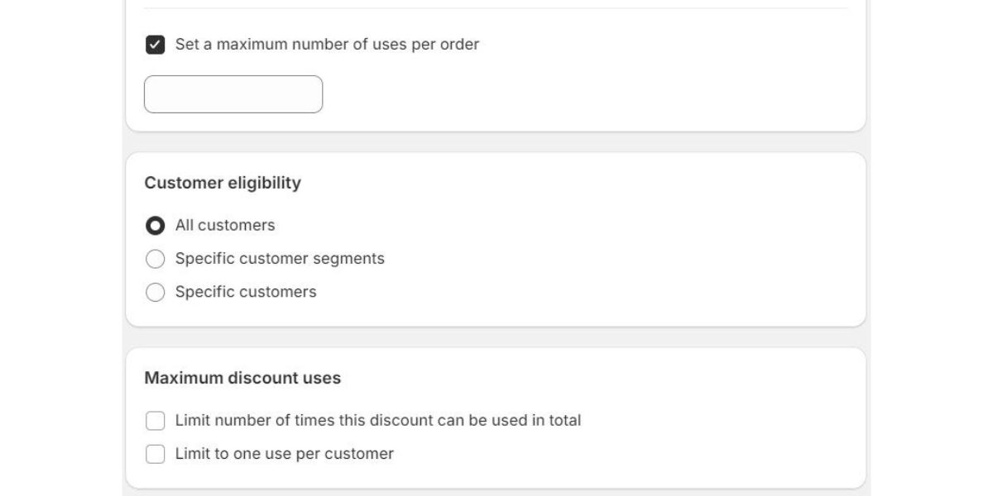Uncheck the maximum uses per order checkbox
The image size is (993, 496).
[x=155, y=45]
